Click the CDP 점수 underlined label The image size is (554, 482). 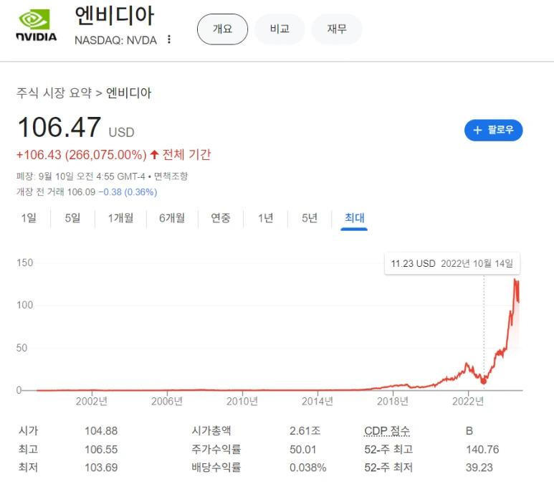pyautogui.click(x=387, y=431)
